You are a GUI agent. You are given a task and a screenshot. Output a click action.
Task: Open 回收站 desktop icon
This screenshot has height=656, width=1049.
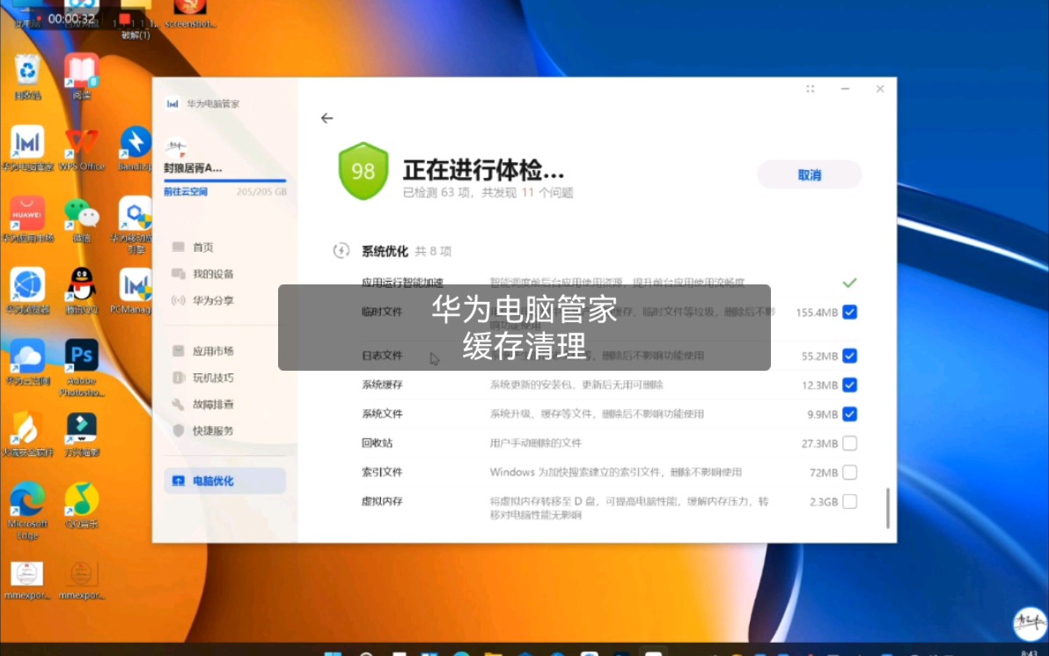[26, 77]
